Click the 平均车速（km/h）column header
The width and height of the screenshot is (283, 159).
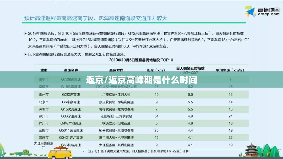pyautogui.click(x=230, y=70)
